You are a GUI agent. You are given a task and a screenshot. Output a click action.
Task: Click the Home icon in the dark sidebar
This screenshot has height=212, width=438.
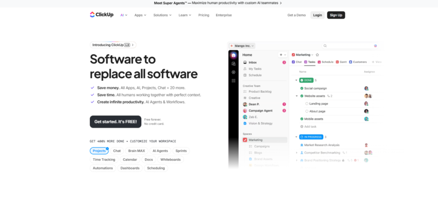click(234, 55)
